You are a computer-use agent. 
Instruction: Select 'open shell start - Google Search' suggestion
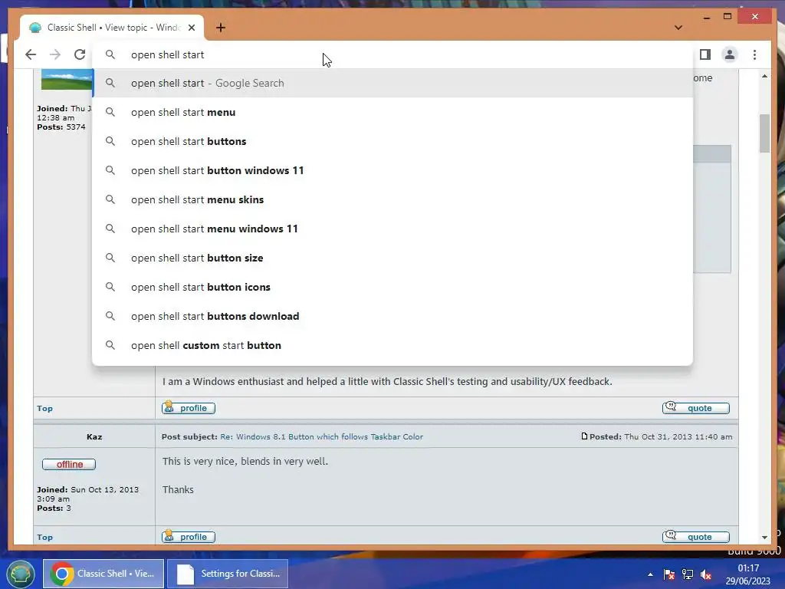click(x=392, y=83)
